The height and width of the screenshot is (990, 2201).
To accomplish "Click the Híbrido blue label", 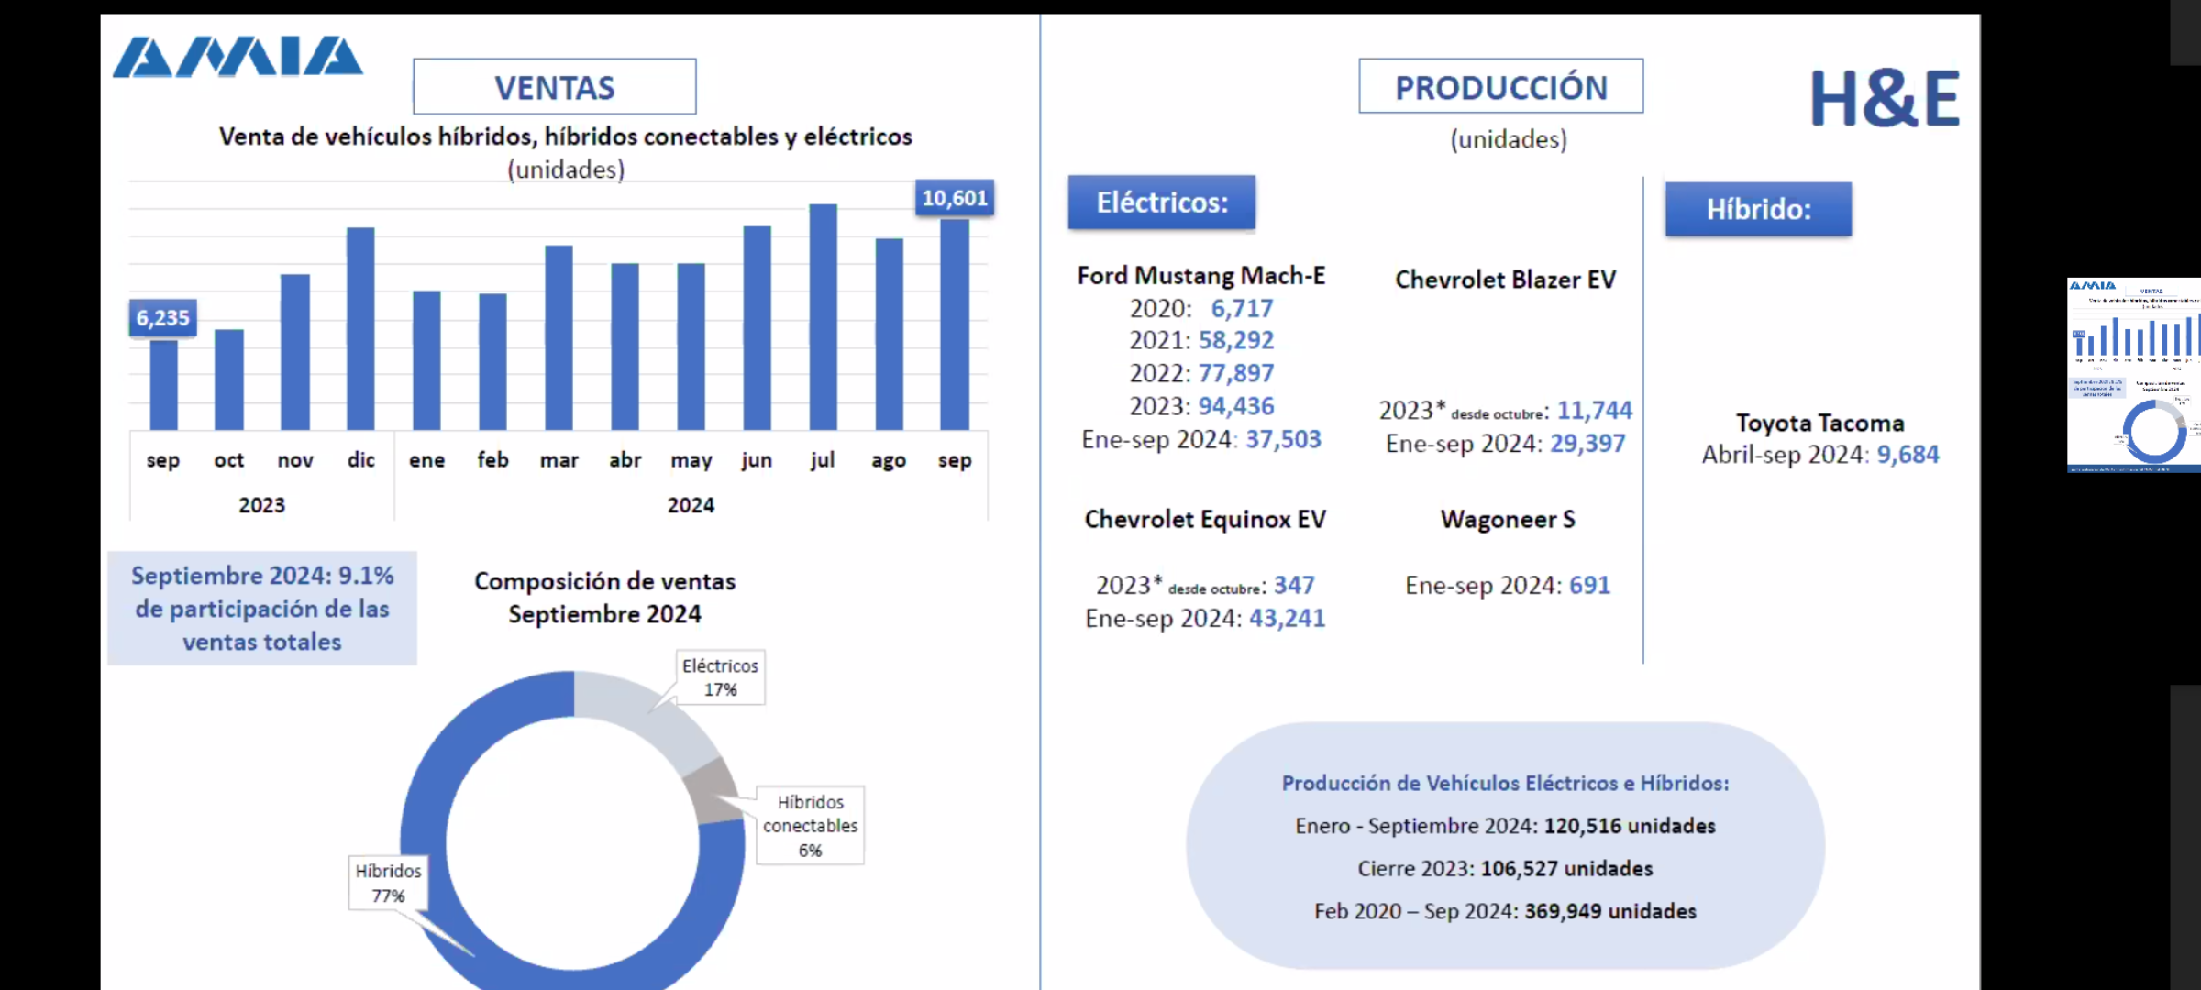I will point(1758,210).
